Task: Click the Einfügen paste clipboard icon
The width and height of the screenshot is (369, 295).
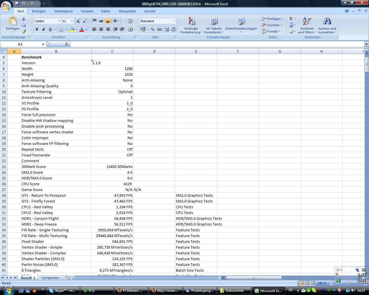Action: pos(13,21)
